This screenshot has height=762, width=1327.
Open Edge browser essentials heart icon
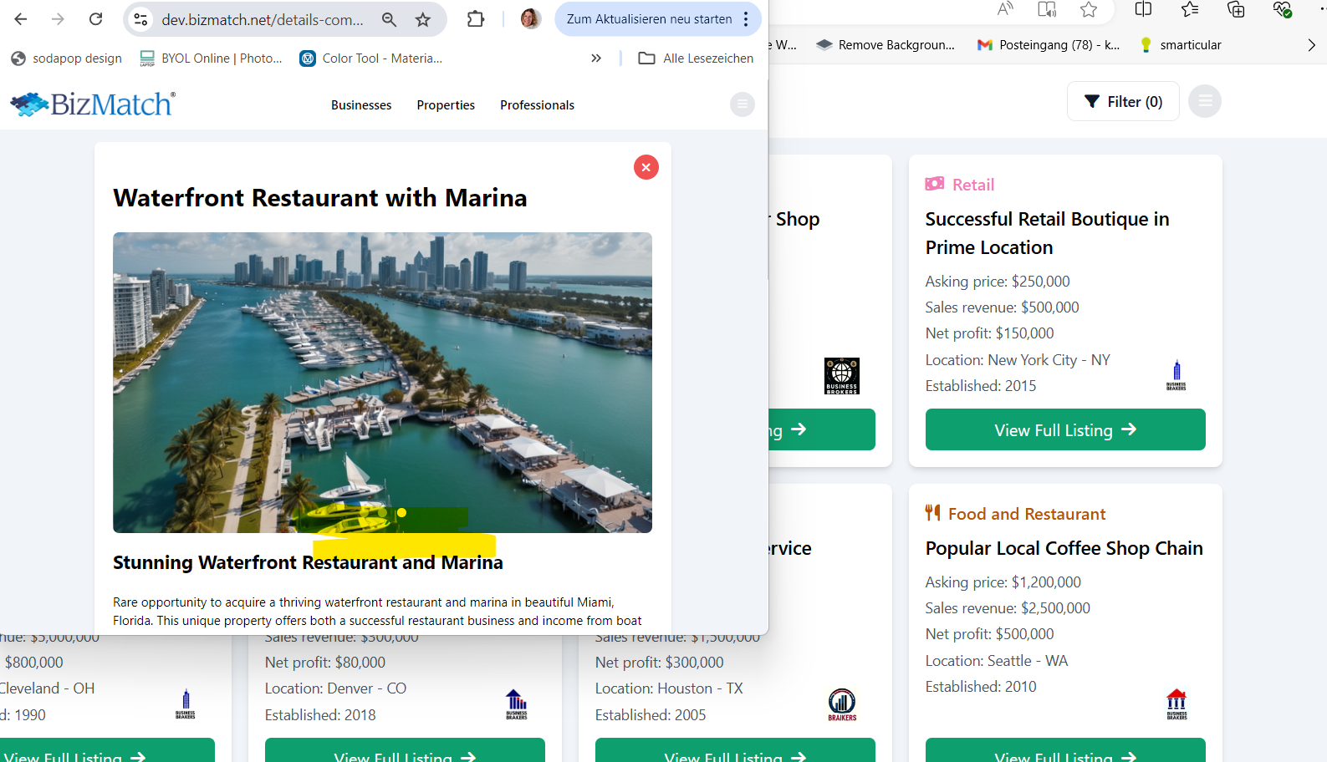click(1282, 9)
